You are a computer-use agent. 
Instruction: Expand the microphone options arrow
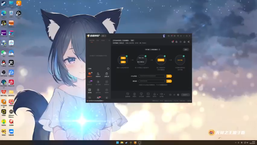click(x=157, y=94)
